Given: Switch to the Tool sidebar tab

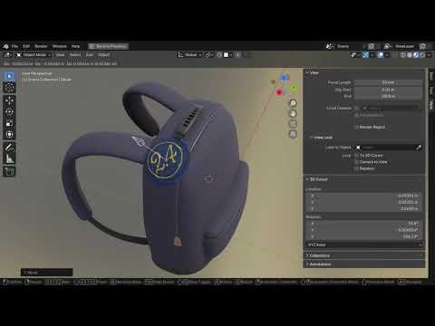Looking at the screenshot, I should click(x=431, y=91).
